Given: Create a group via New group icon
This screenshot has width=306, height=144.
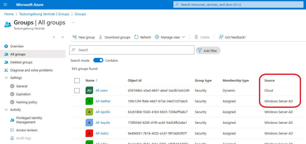Looking at the screenshot, I should [x=75, y=37].
